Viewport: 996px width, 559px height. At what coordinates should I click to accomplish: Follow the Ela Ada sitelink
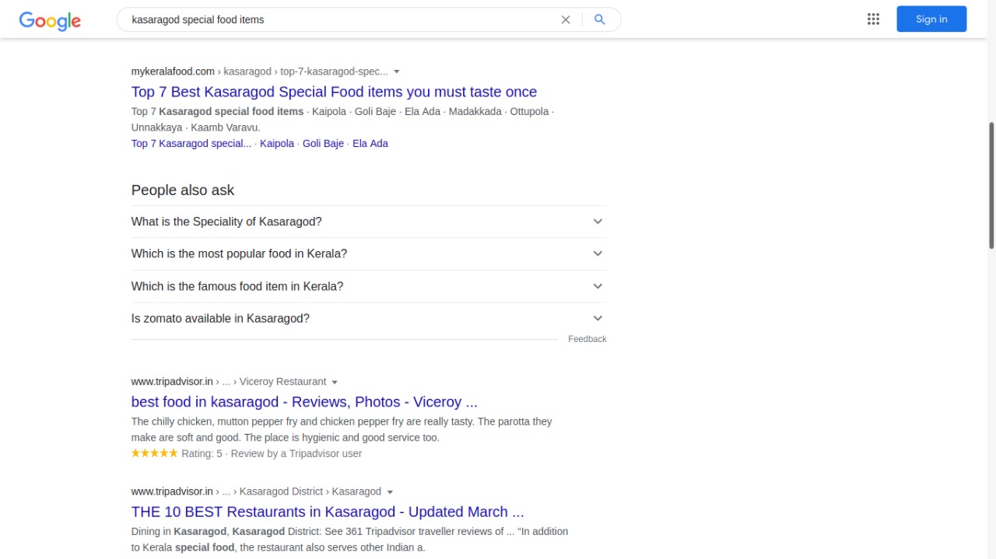click(x=370, y=144)
